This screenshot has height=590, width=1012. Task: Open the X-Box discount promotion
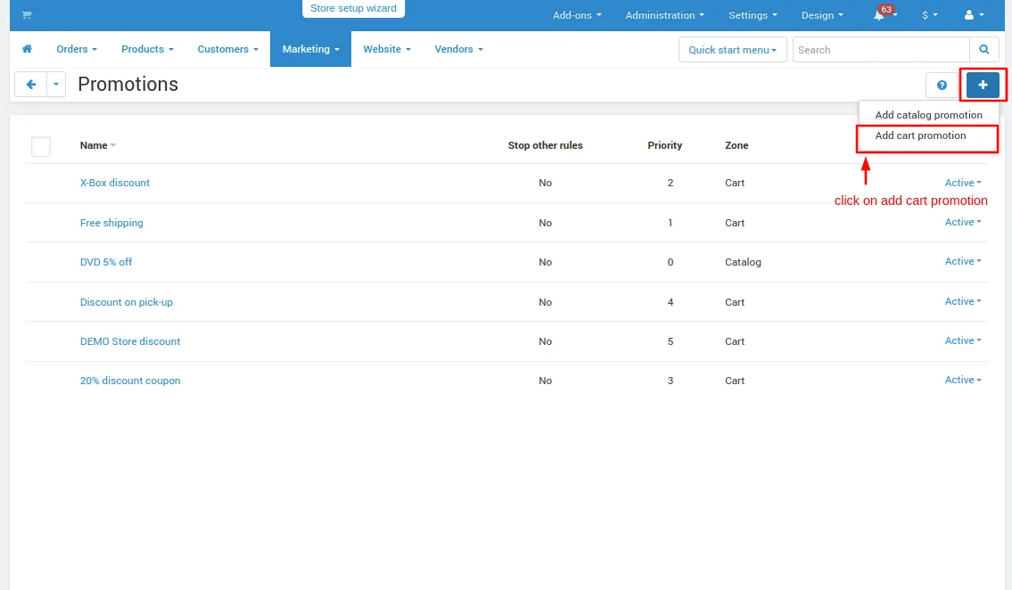coord(115,183)
